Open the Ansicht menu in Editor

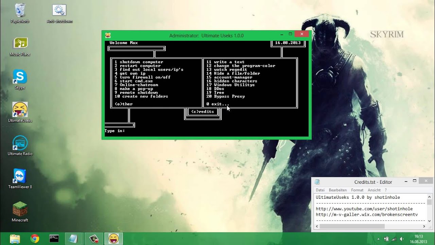click(374, 190)
